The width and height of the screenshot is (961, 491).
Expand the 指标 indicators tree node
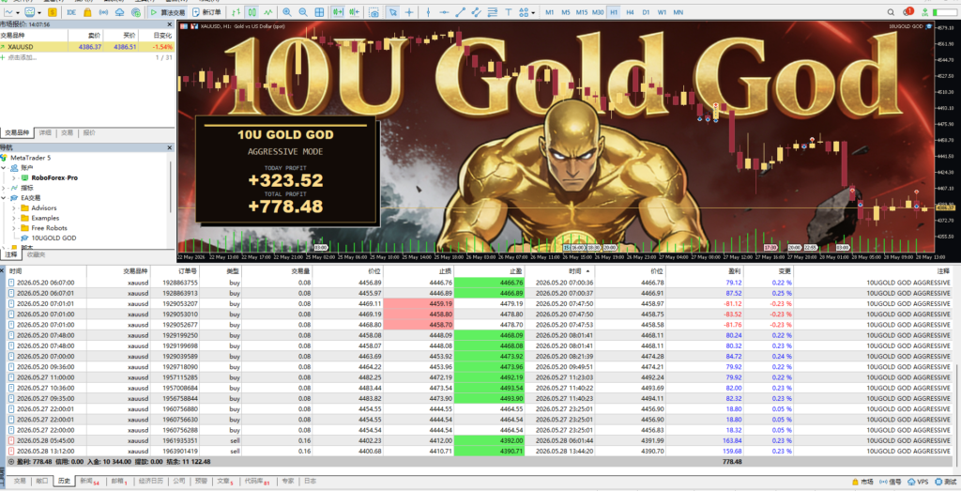(x=4, y=188)
